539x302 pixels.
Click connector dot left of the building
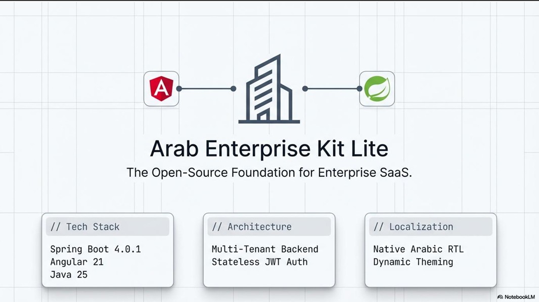coord(234,88)
